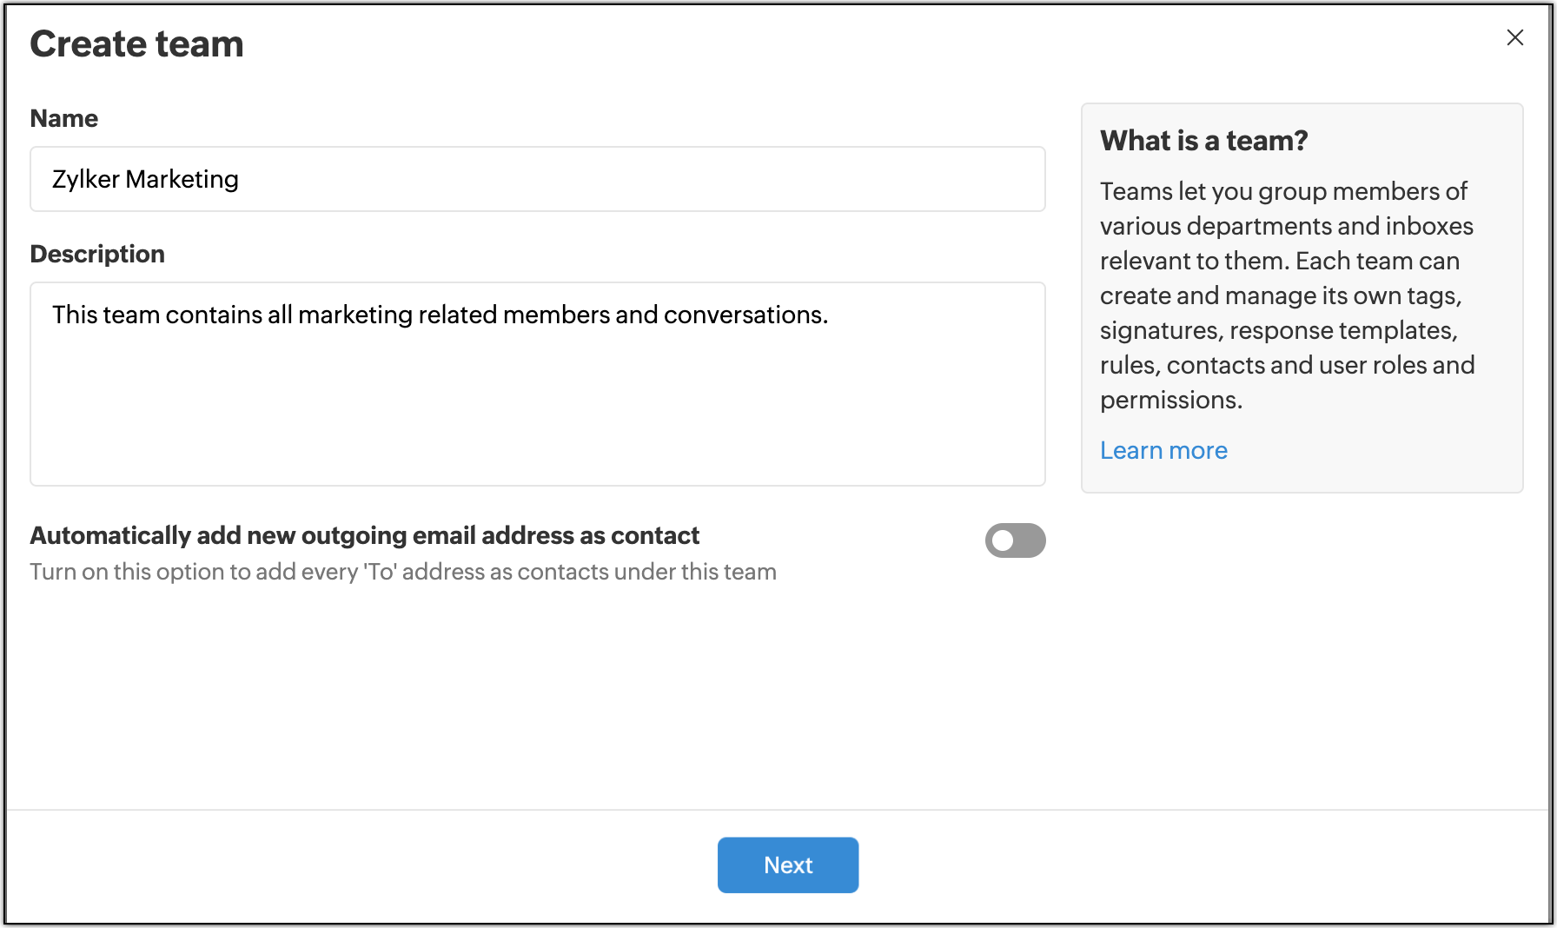The width and height of the screenshot is (1557, 928).
Task: Click "various departments and inboxes" help text
Action: 1286,226
